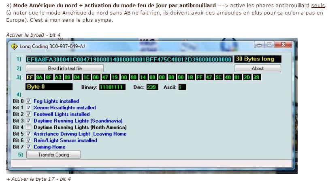The image size is (328, 186).
Task: Select byte cell 1C
Action: coord(86,77)
